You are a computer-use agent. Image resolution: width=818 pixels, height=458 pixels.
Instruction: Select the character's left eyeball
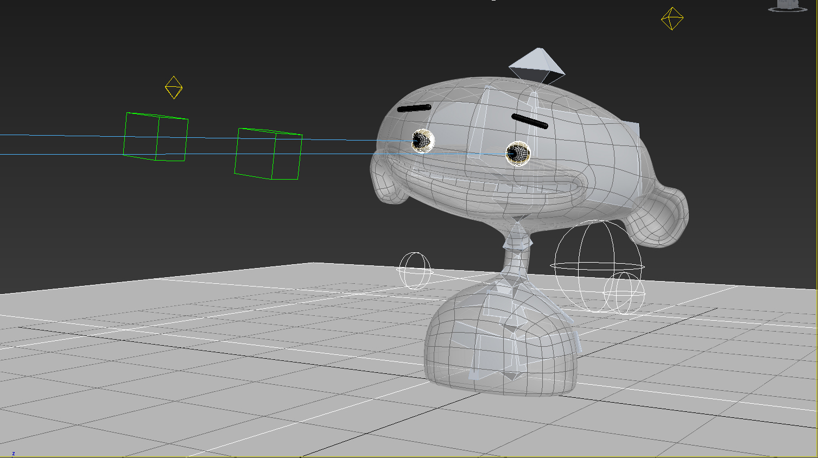422,140
